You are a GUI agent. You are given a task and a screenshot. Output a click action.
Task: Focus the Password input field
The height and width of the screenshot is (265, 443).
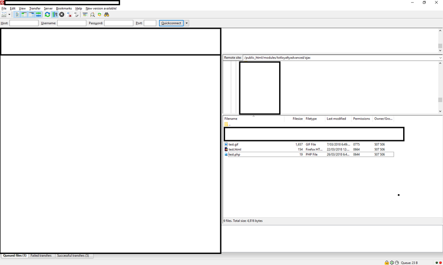pos(118,23)
